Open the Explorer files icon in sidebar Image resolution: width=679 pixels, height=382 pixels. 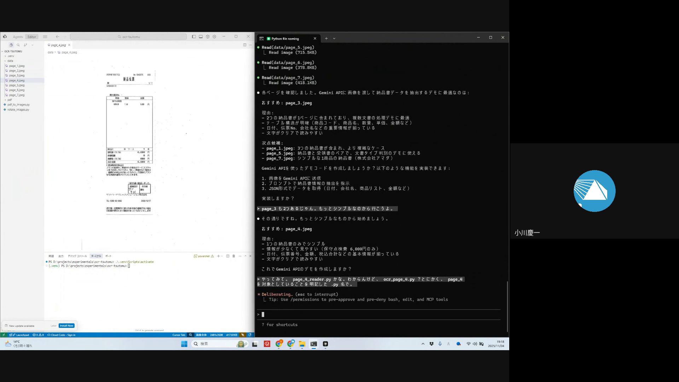[11, 45]
